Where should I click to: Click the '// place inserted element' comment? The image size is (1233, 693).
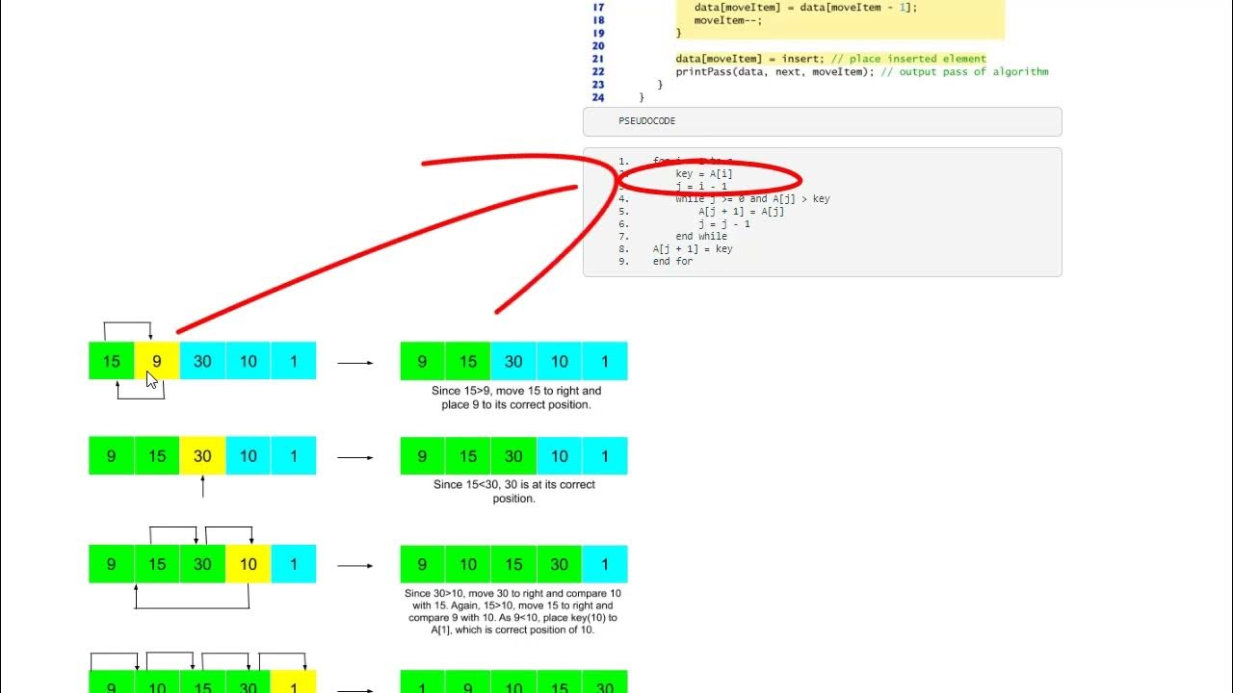pyautogui.click(x=908, y=59)
